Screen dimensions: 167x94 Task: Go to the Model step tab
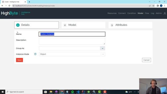[83, 25]
